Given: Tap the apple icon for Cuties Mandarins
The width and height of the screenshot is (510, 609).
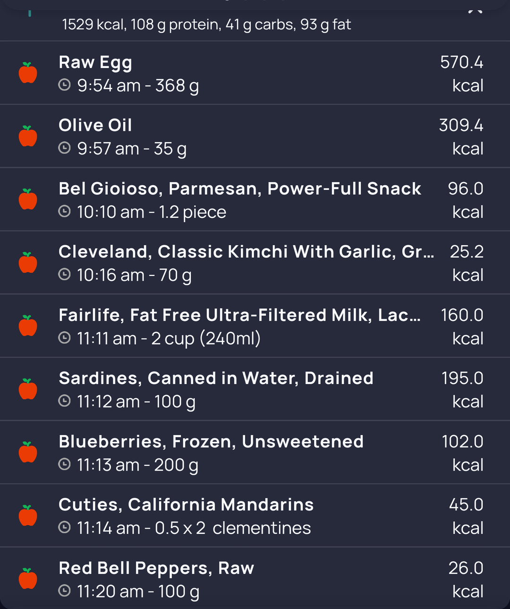Looking at the screenshot, I should coord(28,515).
